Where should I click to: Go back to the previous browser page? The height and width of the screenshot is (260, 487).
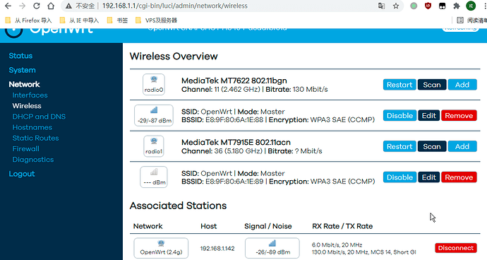tap(8, 6)
